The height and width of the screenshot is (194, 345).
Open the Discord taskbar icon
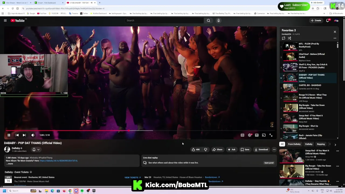(76, 191)
